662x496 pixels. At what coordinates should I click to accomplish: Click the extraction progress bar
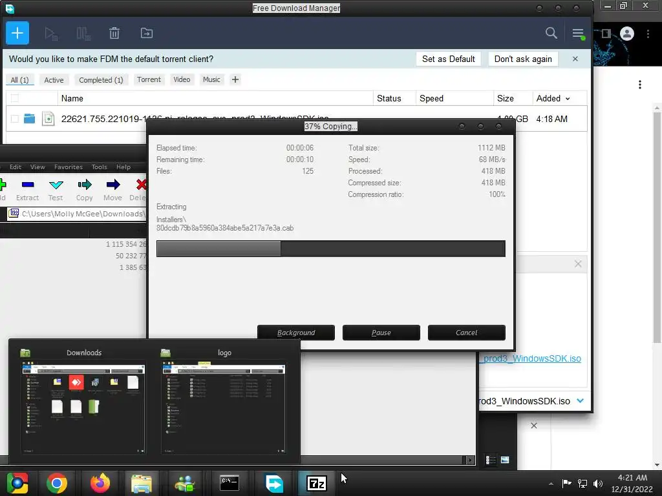pyautogui.click(x=330, y=249)
